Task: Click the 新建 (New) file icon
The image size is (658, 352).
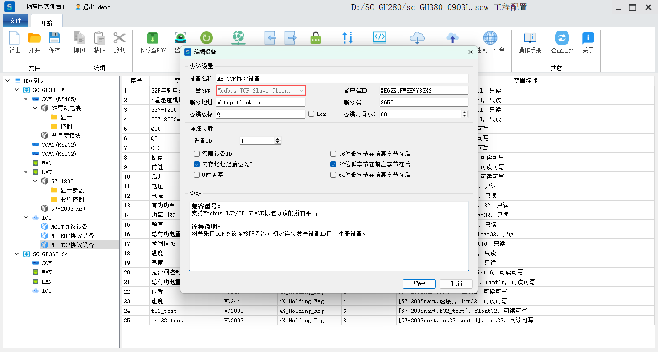Action: [x=14, y=39]
